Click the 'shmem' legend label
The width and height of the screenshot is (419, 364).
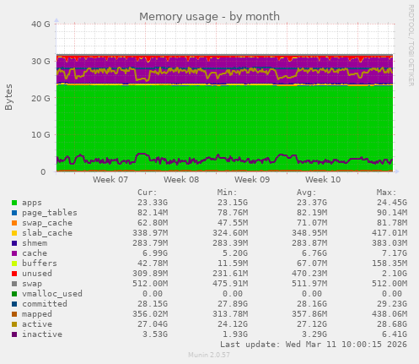pyautogui.click(x=35, y=243)
